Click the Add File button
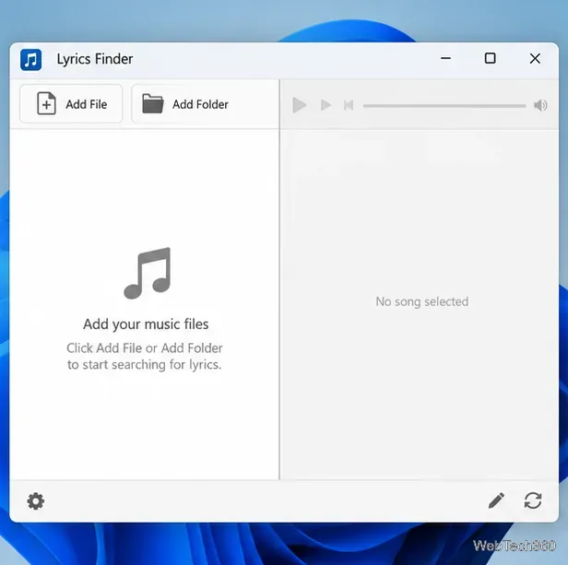This screenshot has width=568, height=565. pos(71,104)
